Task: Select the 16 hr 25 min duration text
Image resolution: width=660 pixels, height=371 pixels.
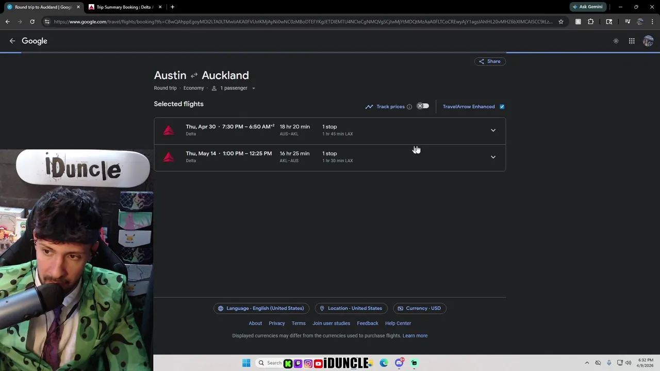Action: click(294, 154)
